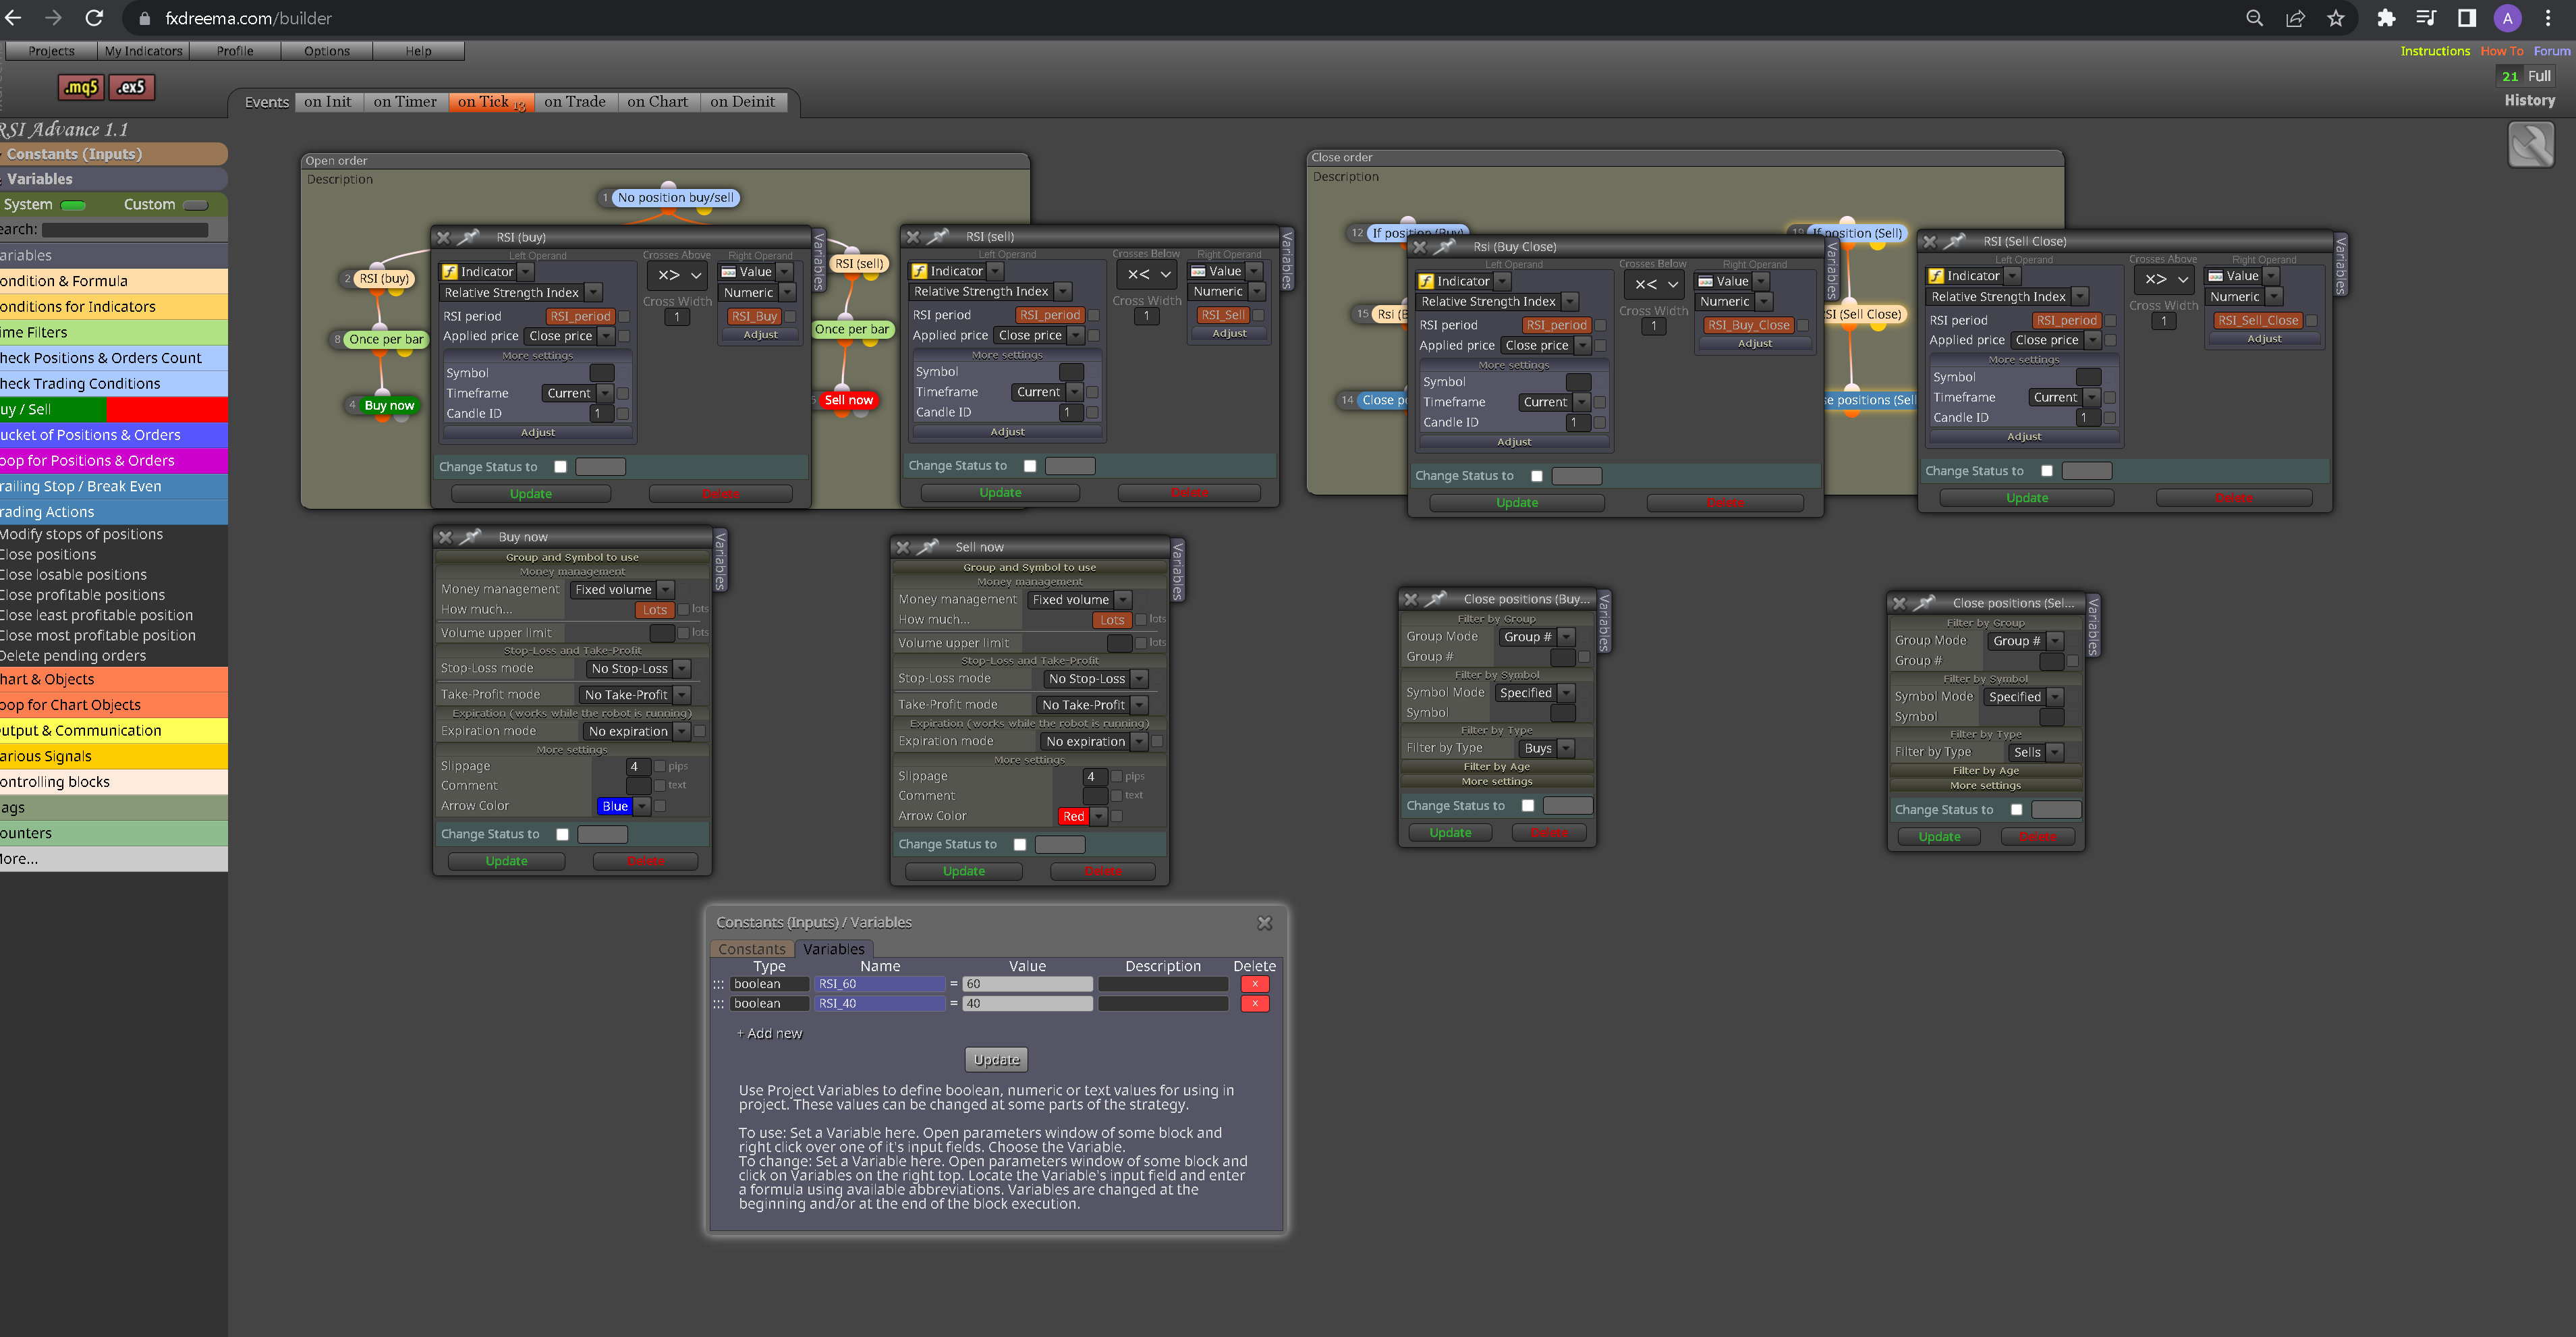Toggle Change Status checkbox in Sell now
Screen dimensions: 2576x1337
click(x=1020, y=844)
